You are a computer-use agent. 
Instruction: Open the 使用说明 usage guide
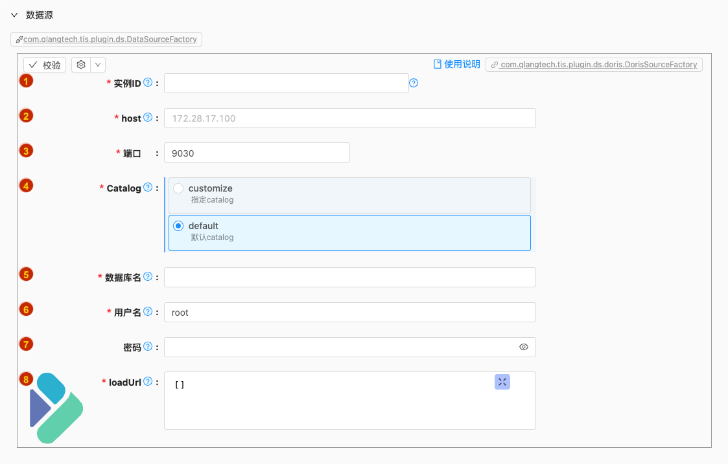(x=457, y=65)
